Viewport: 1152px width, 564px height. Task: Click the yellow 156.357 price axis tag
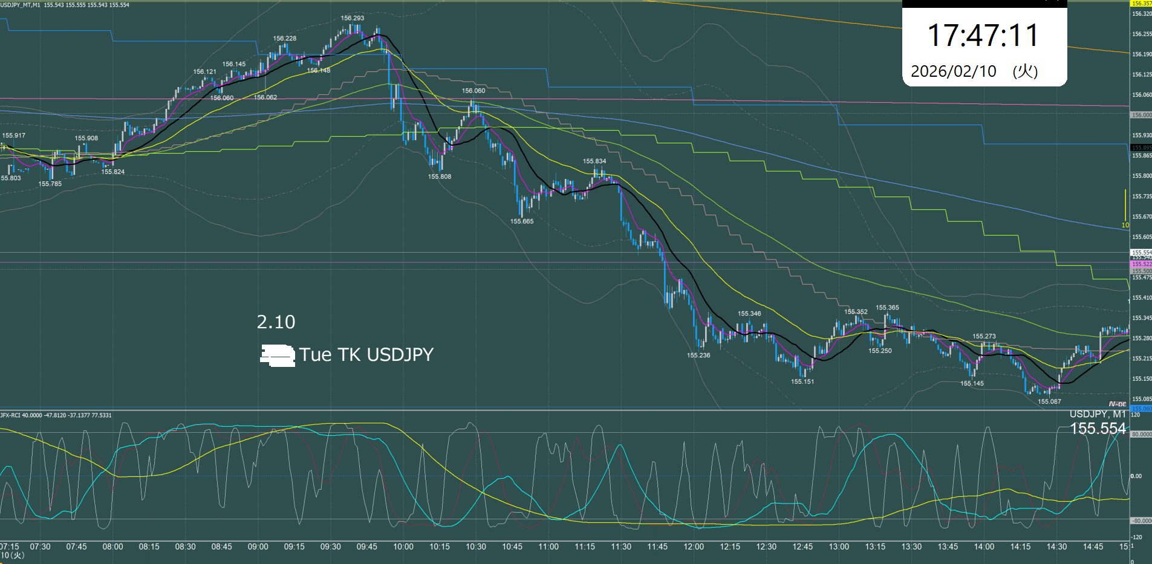click(1141, 4)
